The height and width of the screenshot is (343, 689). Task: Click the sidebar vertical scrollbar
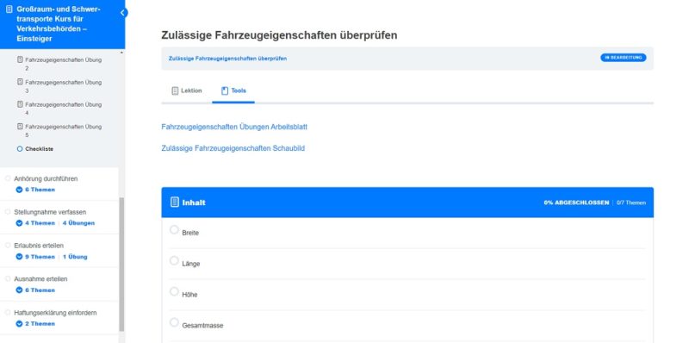[121, 264]
